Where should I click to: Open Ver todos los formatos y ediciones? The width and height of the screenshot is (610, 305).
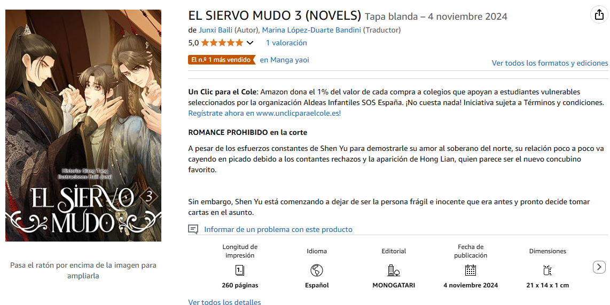(550, 63)
